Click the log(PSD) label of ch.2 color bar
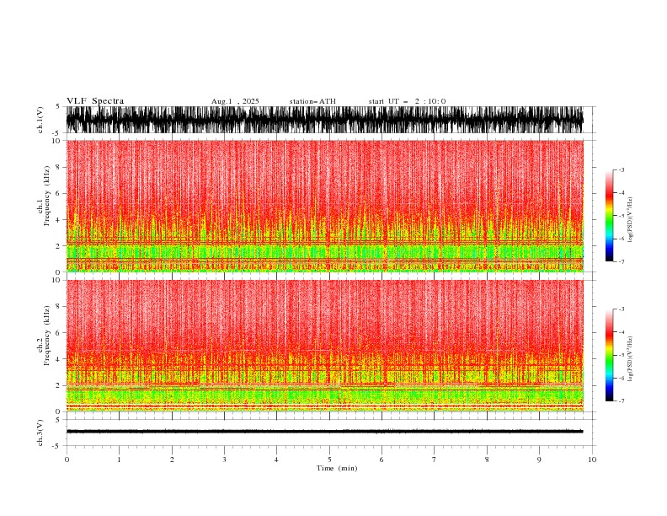 [630, 359]
